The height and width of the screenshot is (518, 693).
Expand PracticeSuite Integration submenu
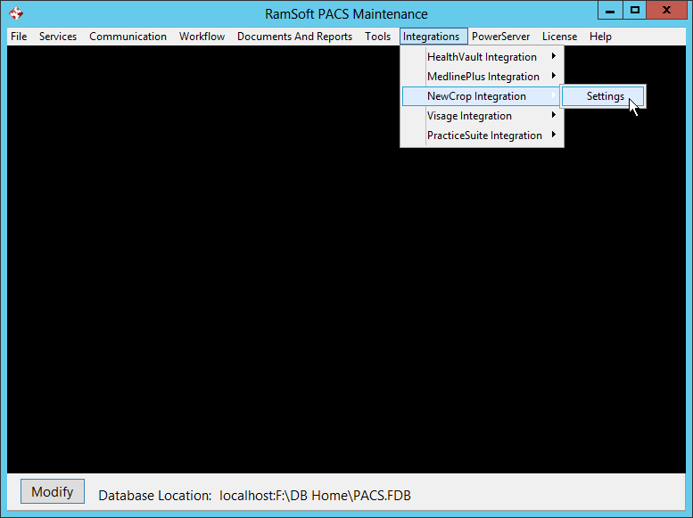[x=484, y=136]
